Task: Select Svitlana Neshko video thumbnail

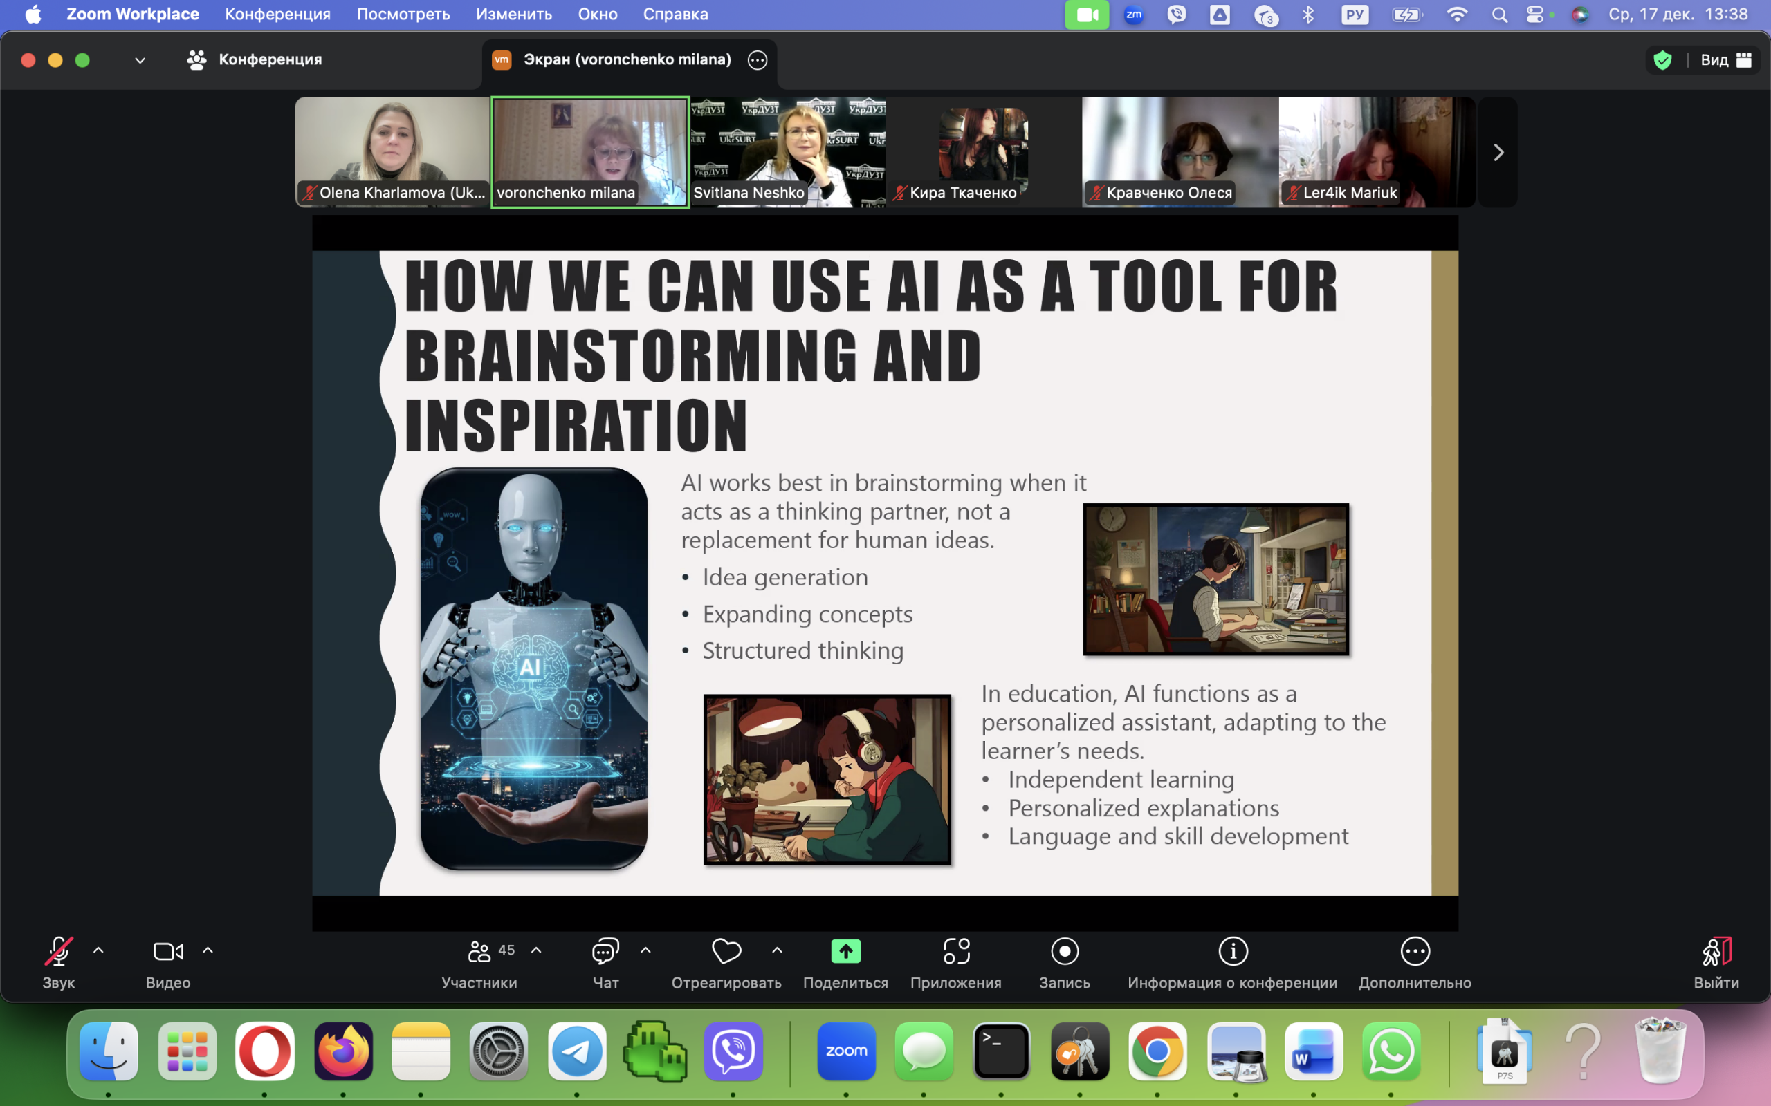Action: coord(788,152)
